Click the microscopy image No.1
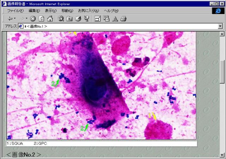The height and width of the screenshot is (159, 226). (101, 85)
